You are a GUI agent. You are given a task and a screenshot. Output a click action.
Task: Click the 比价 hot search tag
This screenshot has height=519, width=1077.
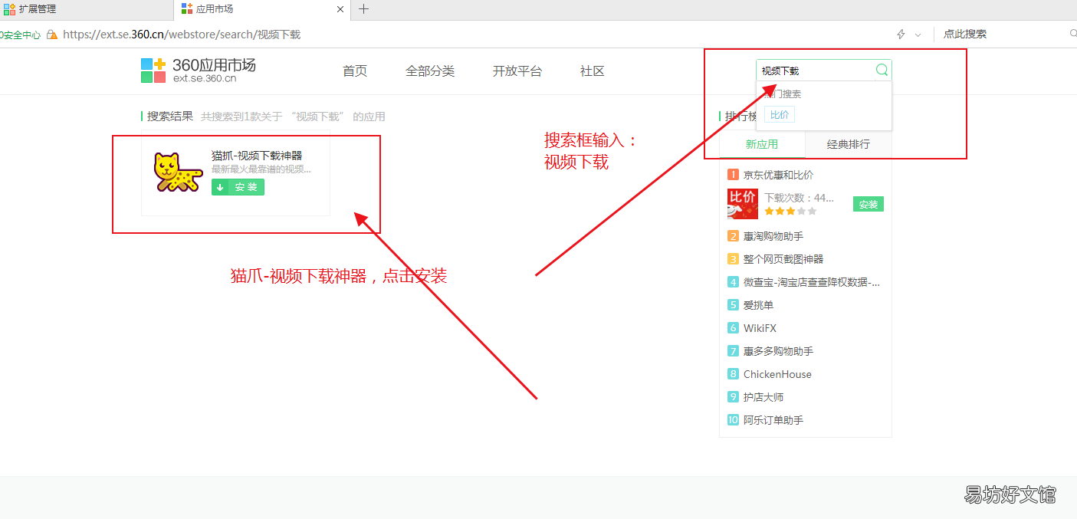tap(780, 114)
